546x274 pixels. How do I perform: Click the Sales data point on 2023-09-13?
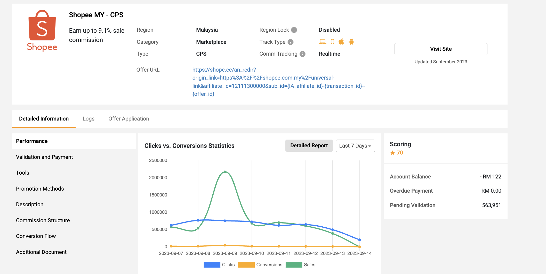coord(333,234)
